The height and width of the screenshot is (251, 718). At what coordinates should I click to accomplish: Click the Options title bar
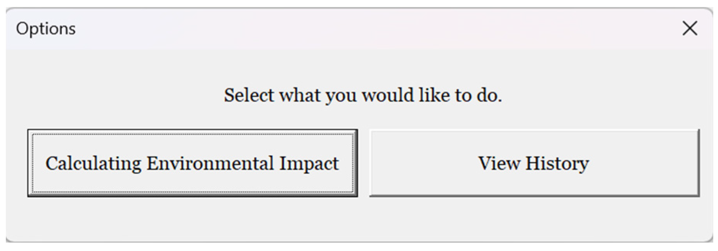(349, 28)
